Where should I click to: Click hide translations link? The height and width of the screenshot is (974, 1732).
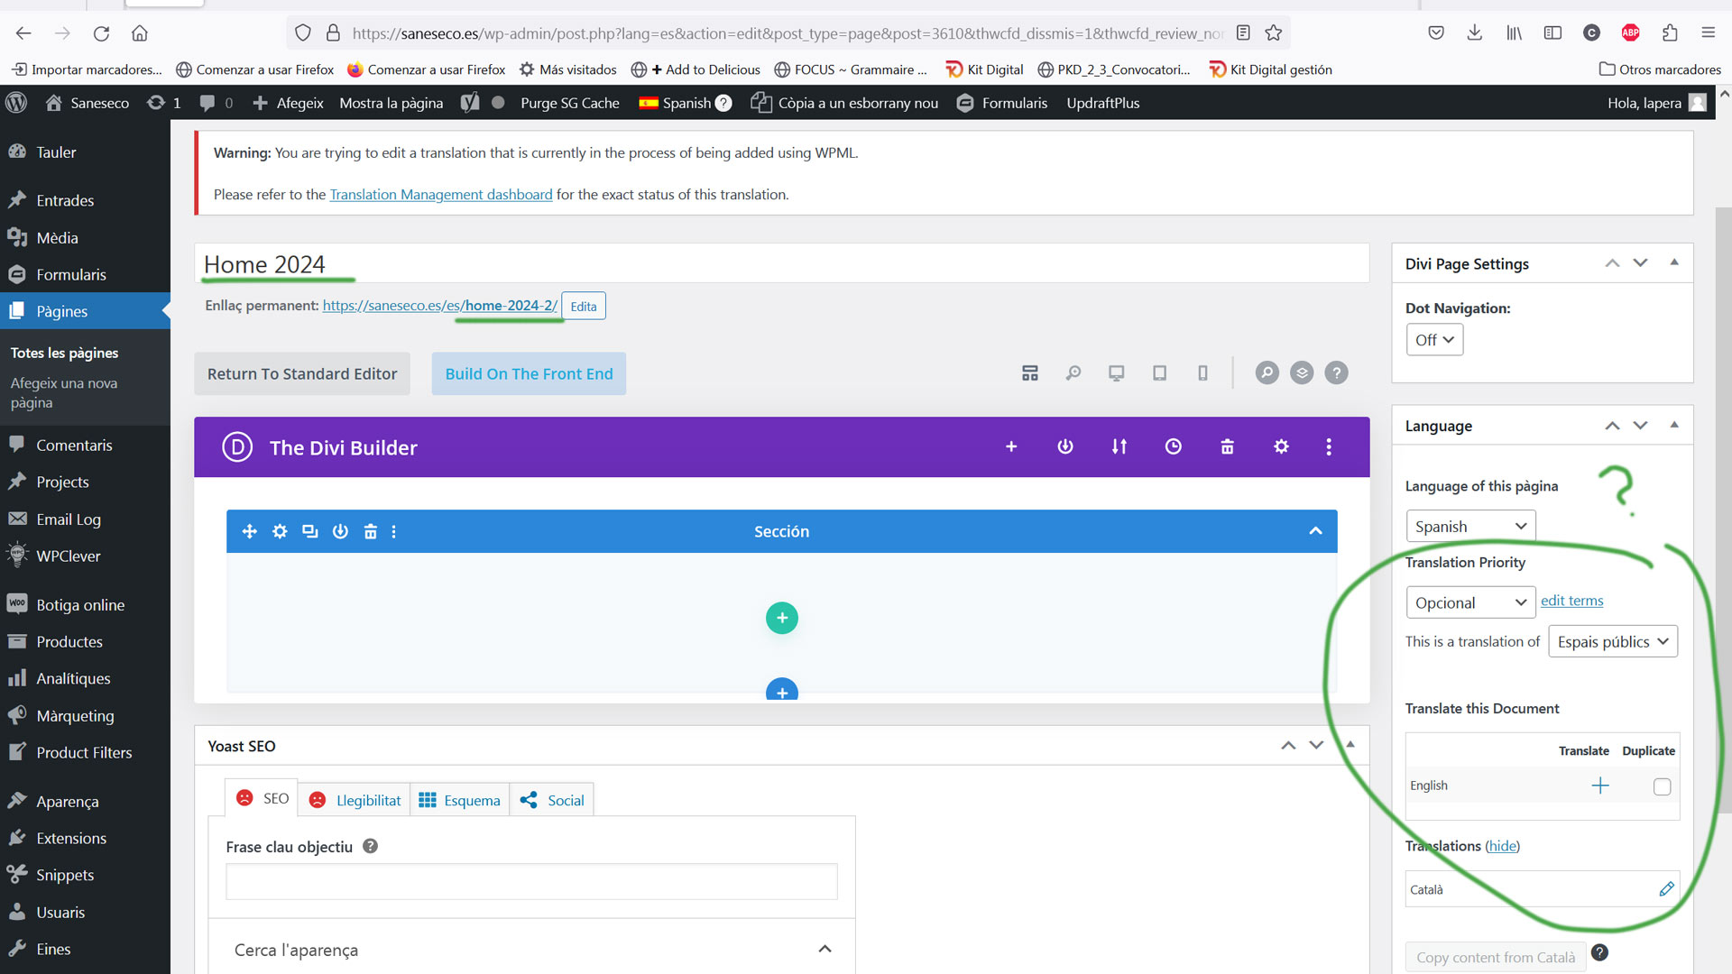1502,846
